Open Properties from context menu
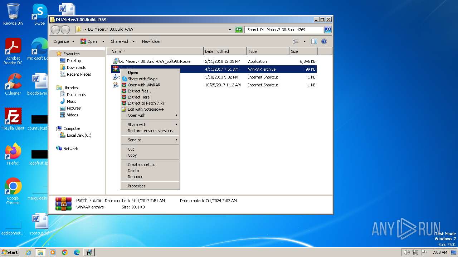 click(x=150, y=186)
